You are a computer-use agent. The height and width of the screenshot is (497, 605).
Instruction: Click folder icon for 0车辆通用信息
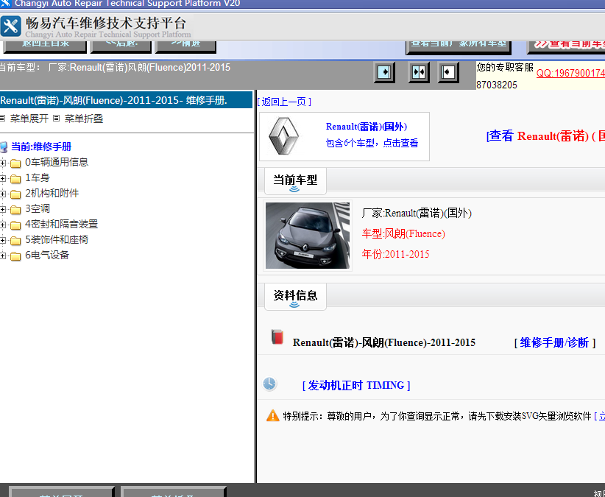[x=15, y=163]
